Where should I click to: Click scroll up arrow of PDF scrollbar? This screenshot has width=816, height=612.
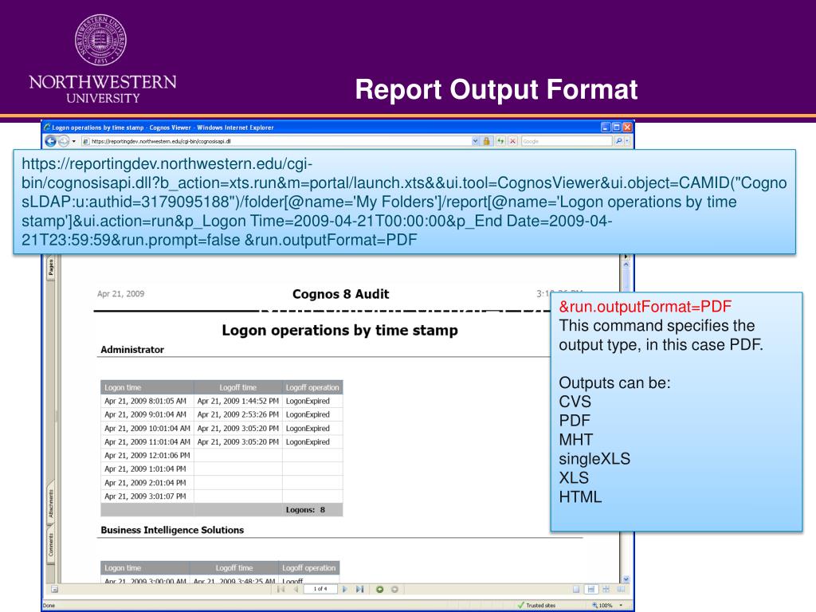[x=626, y=265]
